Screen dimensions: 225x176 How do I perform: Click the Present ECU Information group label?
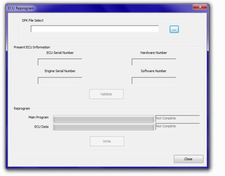click(32, 47)
